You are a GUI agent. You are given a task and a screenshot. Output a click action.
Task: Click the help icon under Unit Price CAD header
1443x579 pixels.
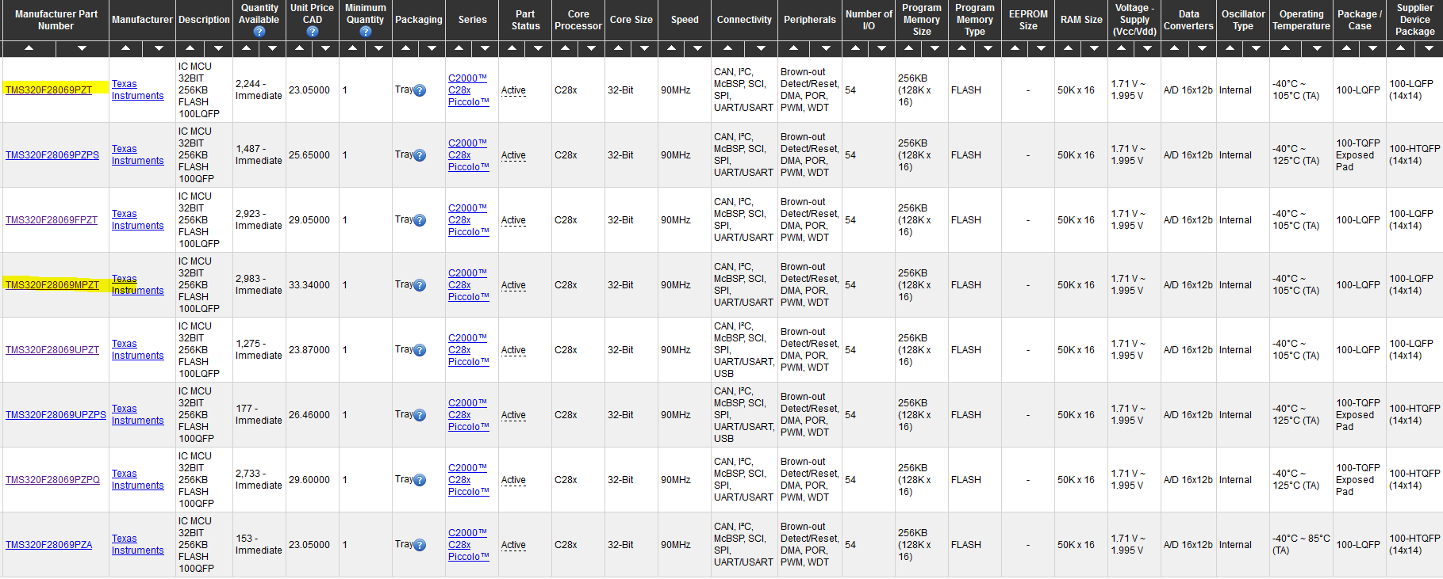coord(312,32)
